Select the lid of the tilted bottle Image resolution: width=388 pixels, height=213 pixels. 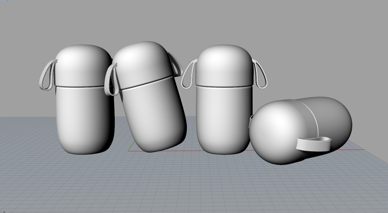pos(145,59)
